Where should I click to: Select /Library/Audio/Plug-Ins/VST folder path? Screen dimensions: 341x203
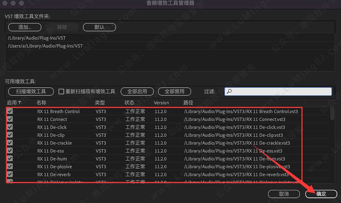tap(37, 38)
